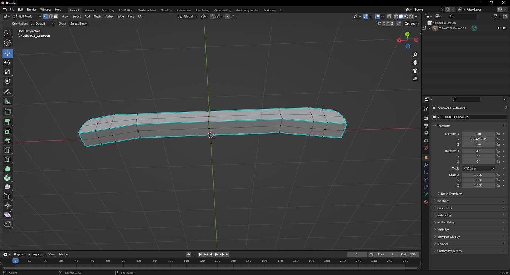Hide Cube.013_Cube.005 with the eye toggle
510x275 pixels.
pos(499,28)
